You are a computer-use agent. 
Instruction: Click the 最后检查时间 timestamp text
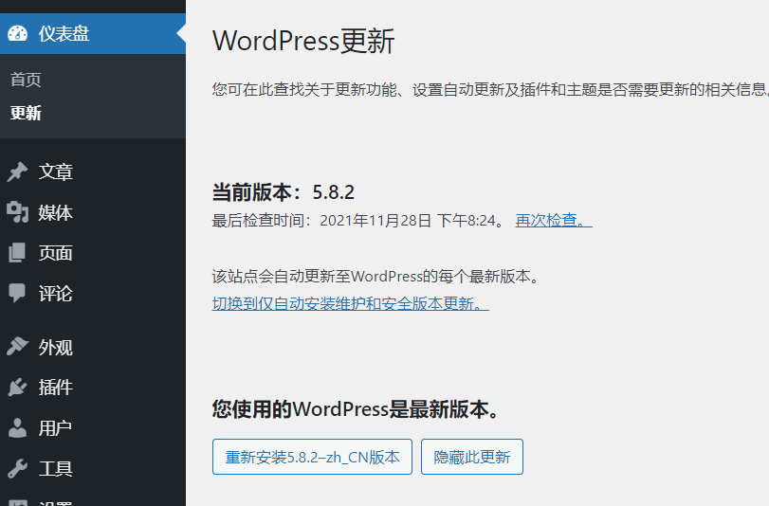click(358, 220)
